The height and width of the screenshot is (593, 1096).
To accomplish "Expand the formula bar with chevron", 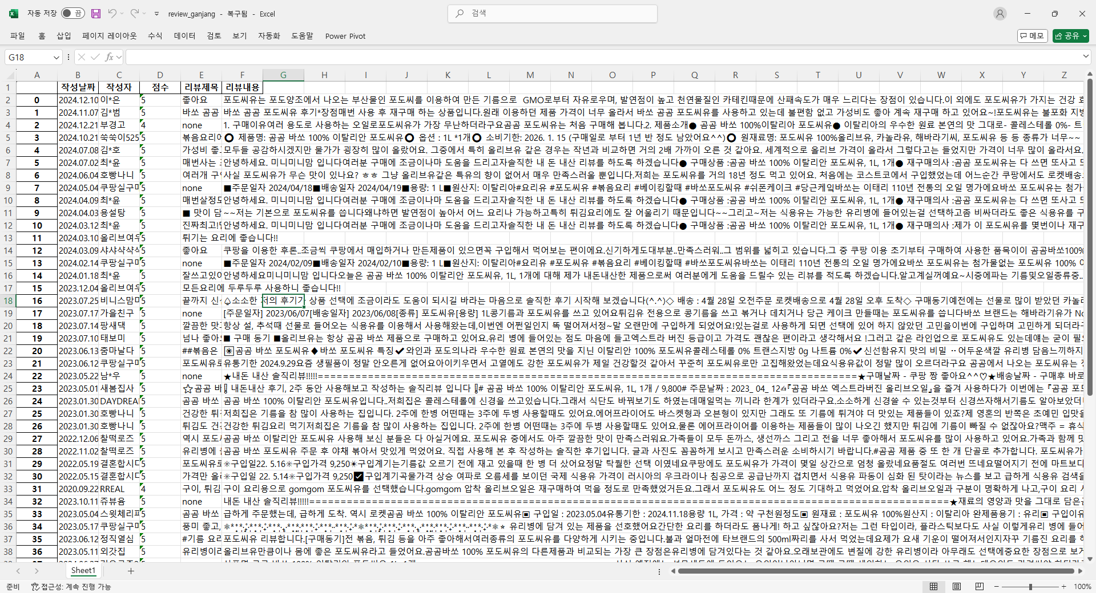I will 1085,56.
